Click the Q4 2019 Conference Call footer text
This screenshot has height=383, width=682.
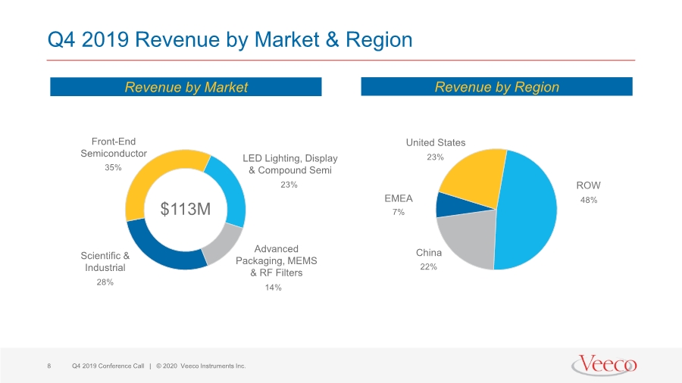[108, 366]
